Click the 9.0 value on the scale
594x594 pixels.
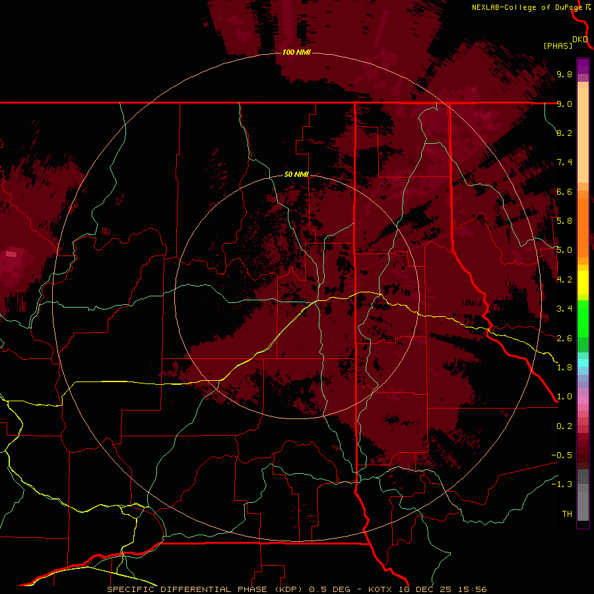pos(564,104)
